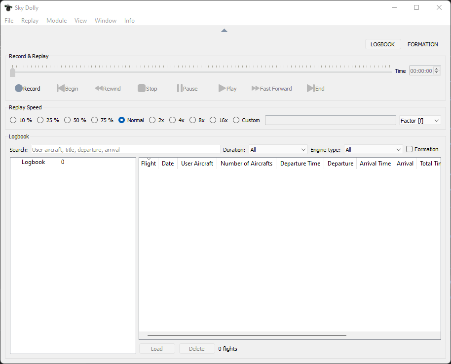
Task: Click the Sky Dolly sheep app icon
Action: [8, 8]
